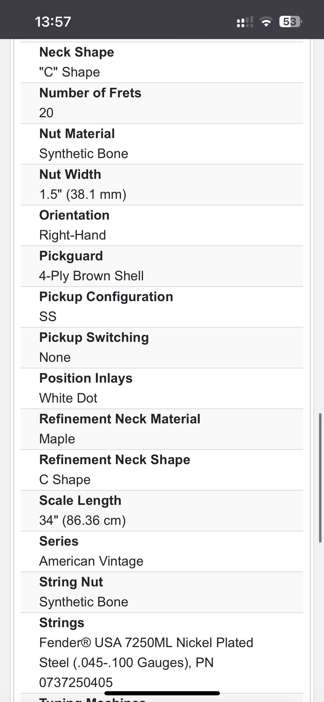Tap the 13:57 clock in status bar
The height and width of the screenshot is (702, 324).
pos(53,22)
